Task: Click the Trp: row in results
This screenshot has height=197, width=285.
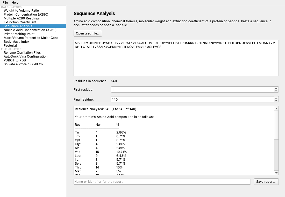Action: pos(100,136)
